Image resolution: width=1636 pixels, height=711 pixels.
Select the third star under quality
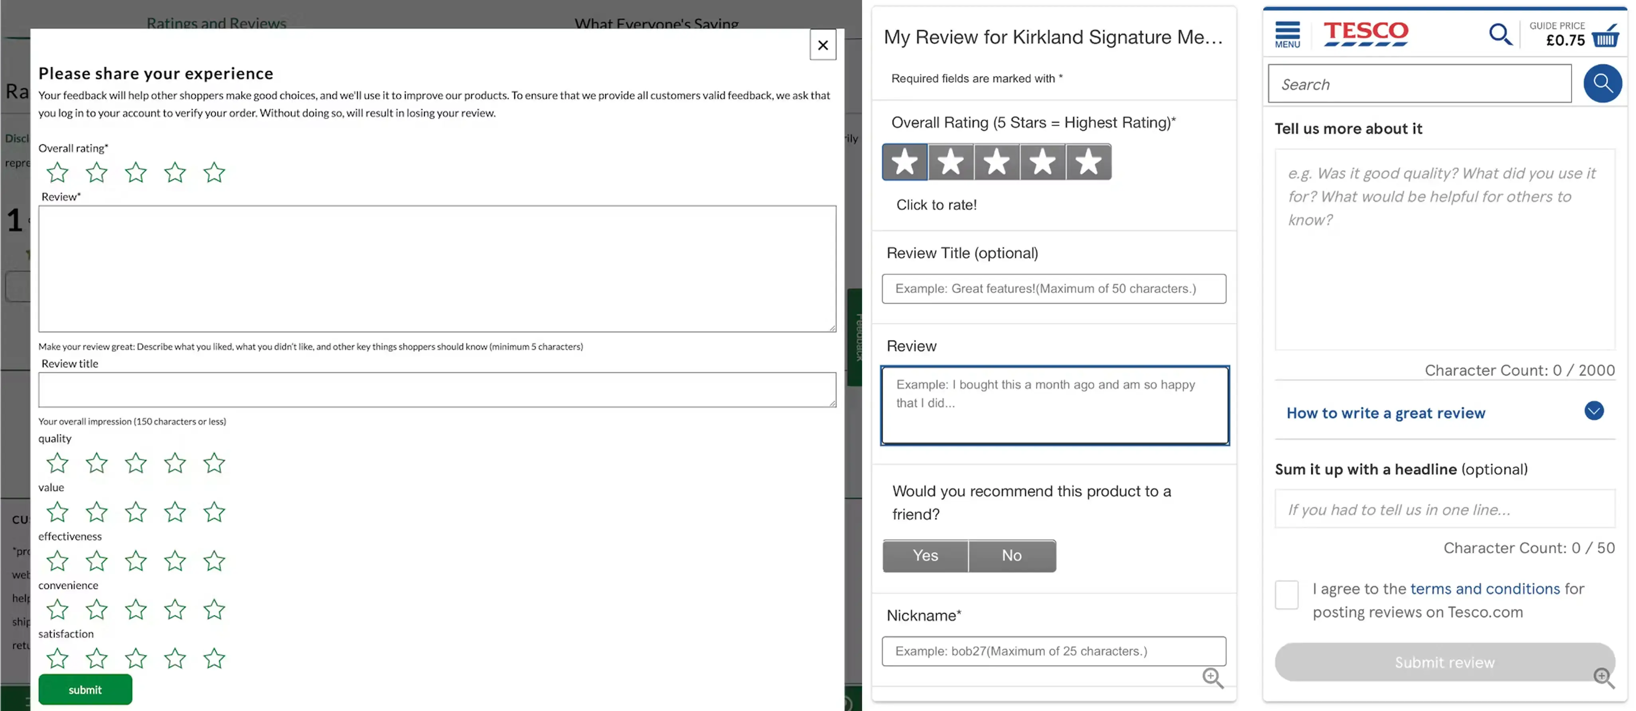click(x=136, y=463)
